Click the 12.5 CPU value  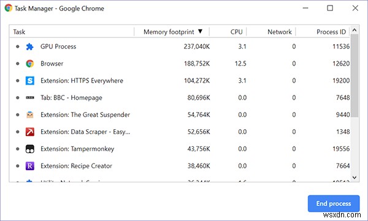[240, 64]
